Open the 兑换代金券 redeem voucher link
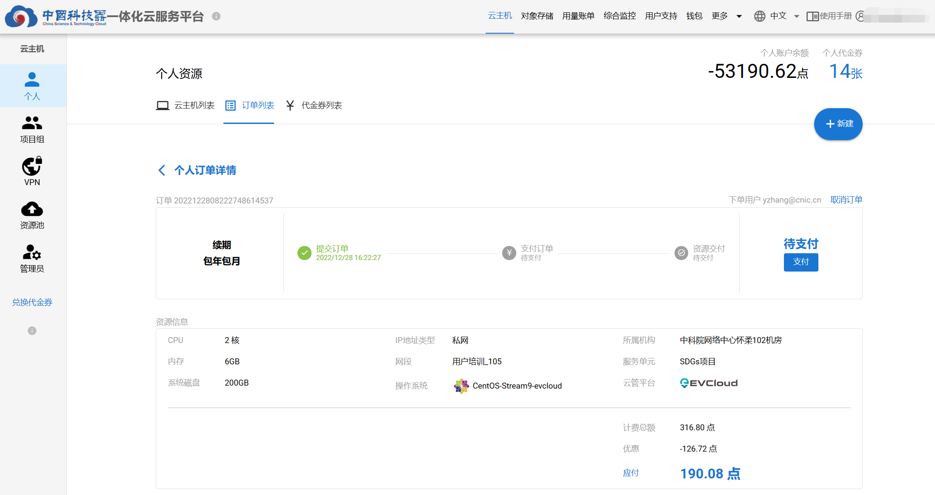935x495 pixels. click(x=32, y=302)
